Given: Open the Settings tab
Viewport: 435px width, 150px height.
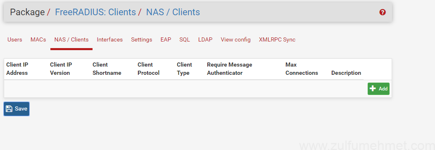Looking at the screenshot, I should (x=141, y=40).
